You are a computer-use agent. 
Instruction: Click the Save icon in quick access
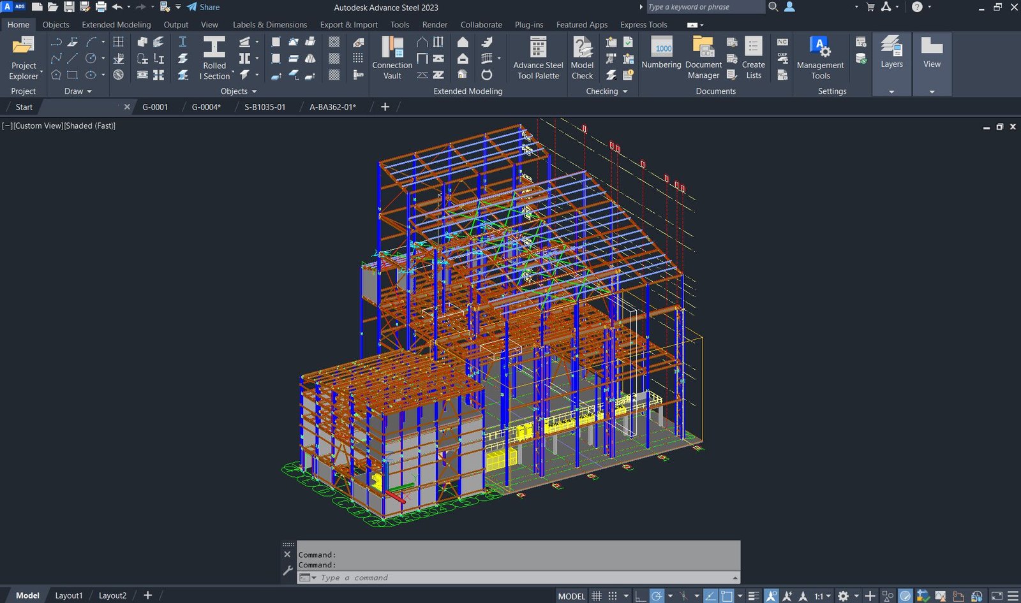pos(69,7)
